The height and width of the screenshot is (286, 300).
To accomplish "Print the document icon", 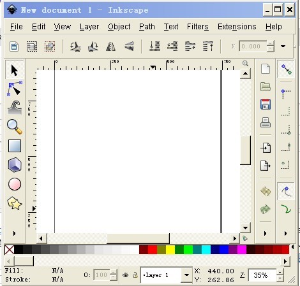I will 266,122.
